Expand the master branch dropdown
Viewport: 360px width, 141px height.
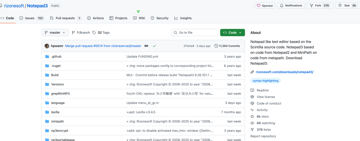coord(55,33)
